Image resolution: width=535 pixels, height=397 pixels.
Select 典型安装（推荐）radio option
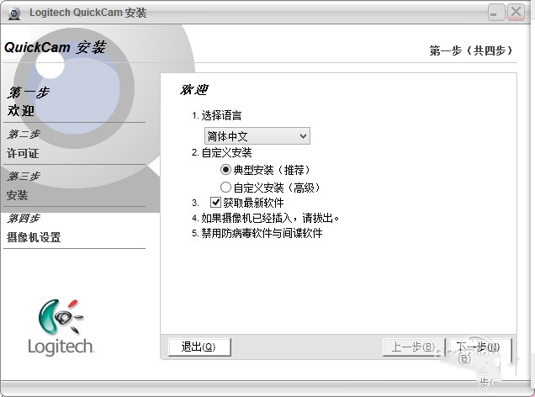point(226,169)
